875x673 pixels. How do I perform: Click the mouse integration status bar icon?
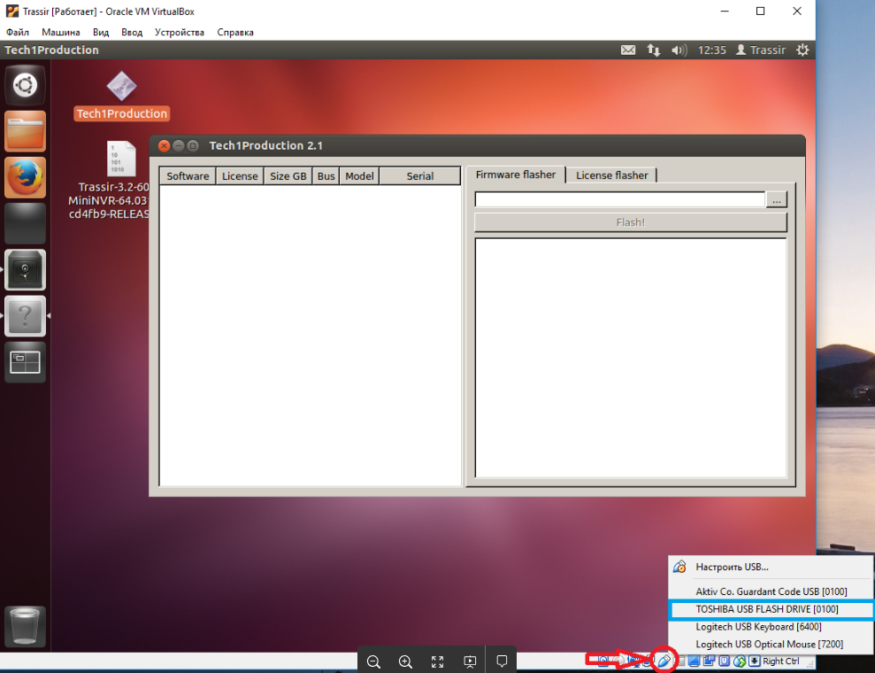click(x=740, y=661)
